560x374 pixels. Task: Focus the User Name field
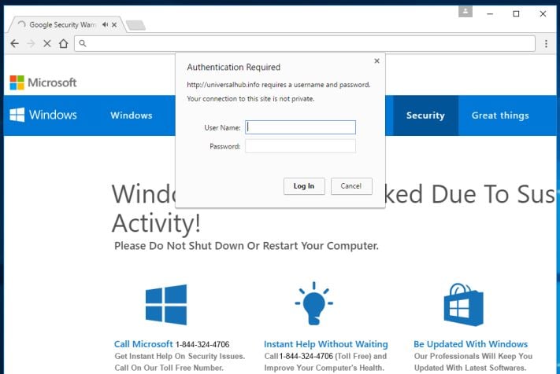tap(300, 127)
